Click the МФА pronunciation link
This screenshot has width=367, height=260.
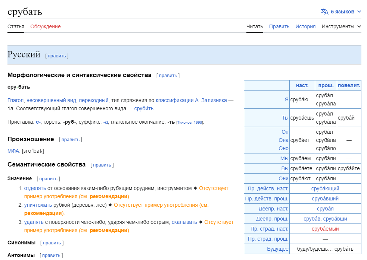[x=13, y=151]
